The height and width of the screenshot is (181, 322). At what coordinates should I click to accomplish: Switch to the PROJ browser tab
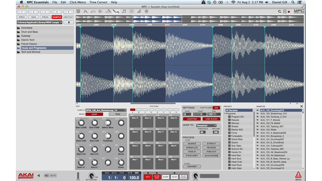22,17
